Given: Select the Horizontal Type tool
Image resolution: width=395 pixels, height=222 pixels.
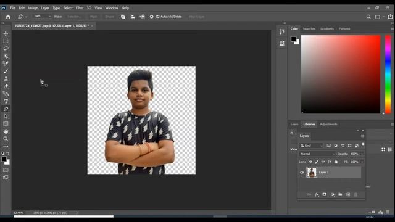Looking at the screenshot, I should [6, 101].
